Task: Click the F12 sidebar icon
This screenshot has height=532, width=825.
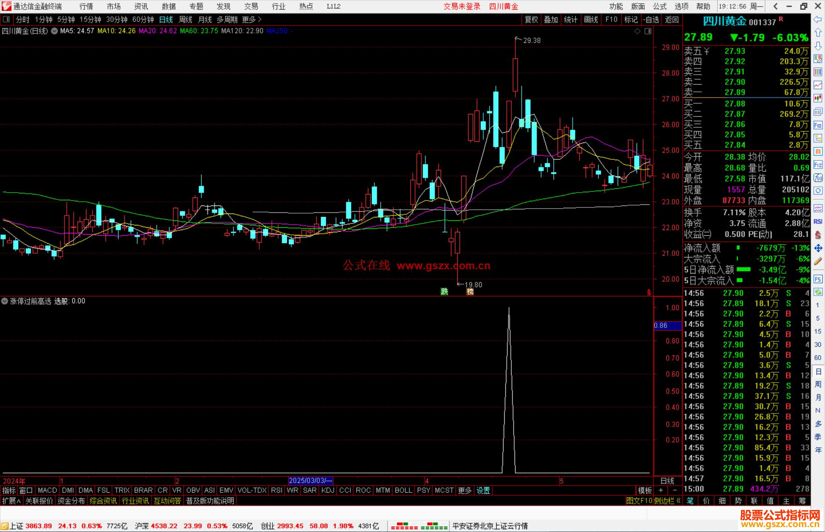Action: (x=818, y=165)
